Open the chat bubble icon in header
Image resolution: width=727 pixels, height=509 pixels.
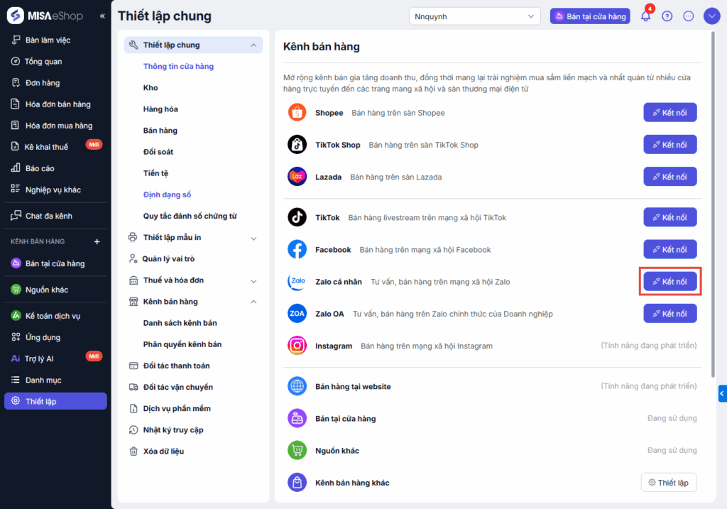point(689,16)
